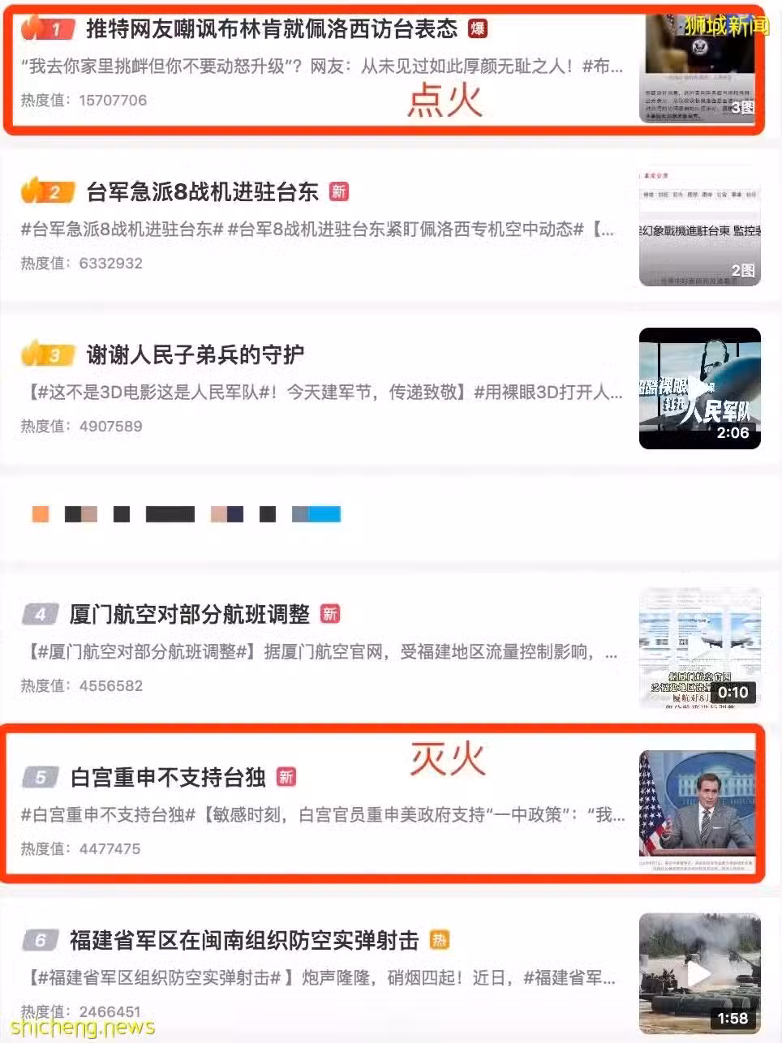The height and width of the screenshot is (1043, 782).
Task: Click the 新 tag beside 台军急派8战机进驻台东
Action: click(x=338, y=191)
